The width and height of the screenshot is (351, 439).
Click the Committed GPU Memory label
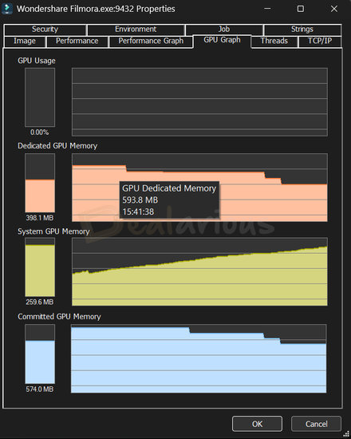pyautogui.click(x=59, y=317)
